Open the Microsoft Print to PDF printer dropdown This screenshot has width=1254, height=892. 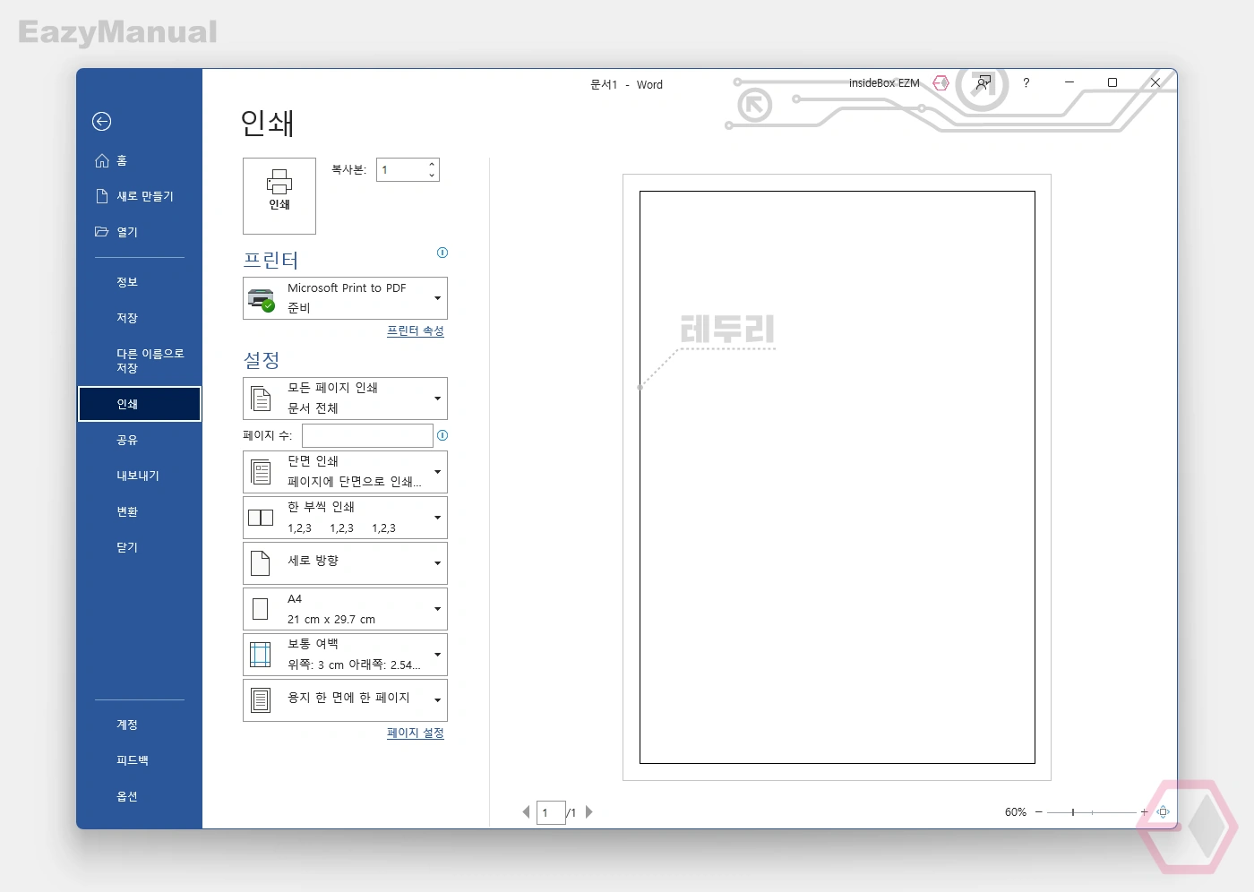click(345, 298)
